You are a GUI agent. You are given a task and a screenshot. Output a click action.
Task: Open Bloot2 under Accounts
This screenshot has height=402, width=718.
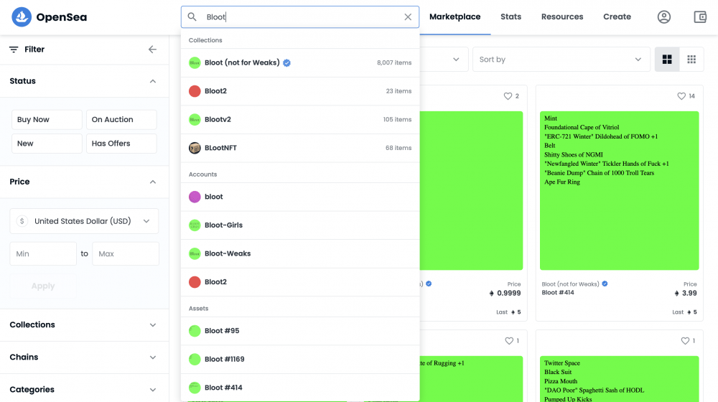coord(300,282)
